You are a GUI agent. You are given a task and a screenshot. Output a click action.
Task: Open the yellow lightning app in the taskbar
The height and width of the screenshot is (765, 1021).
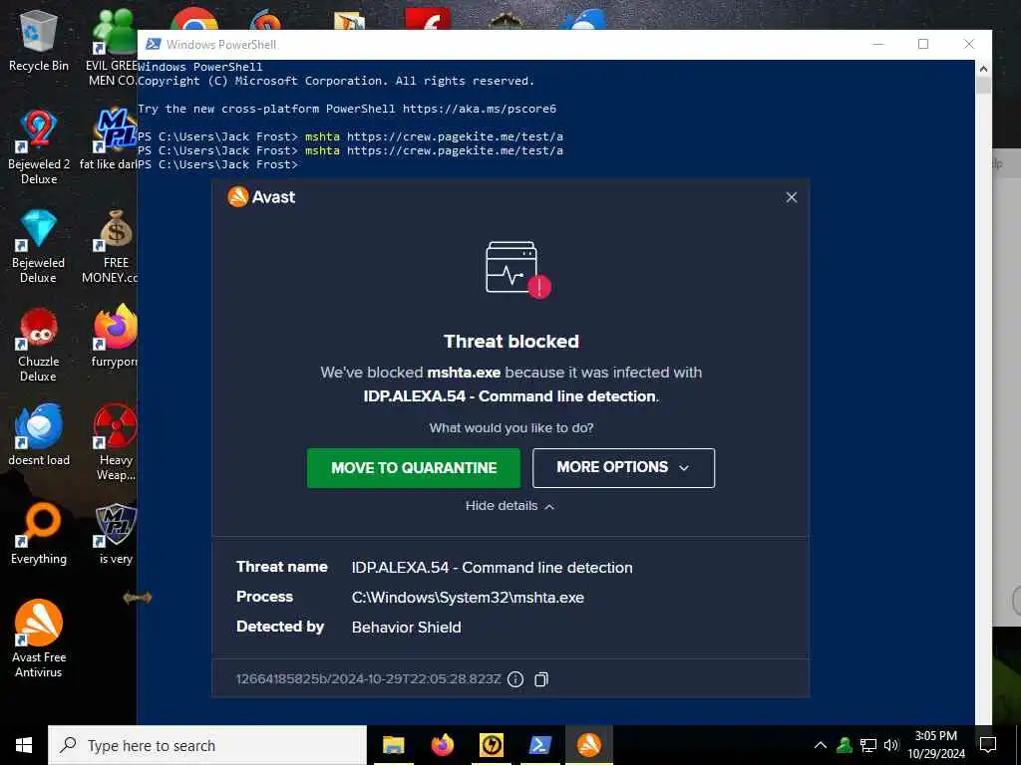(x=491, y=745)
